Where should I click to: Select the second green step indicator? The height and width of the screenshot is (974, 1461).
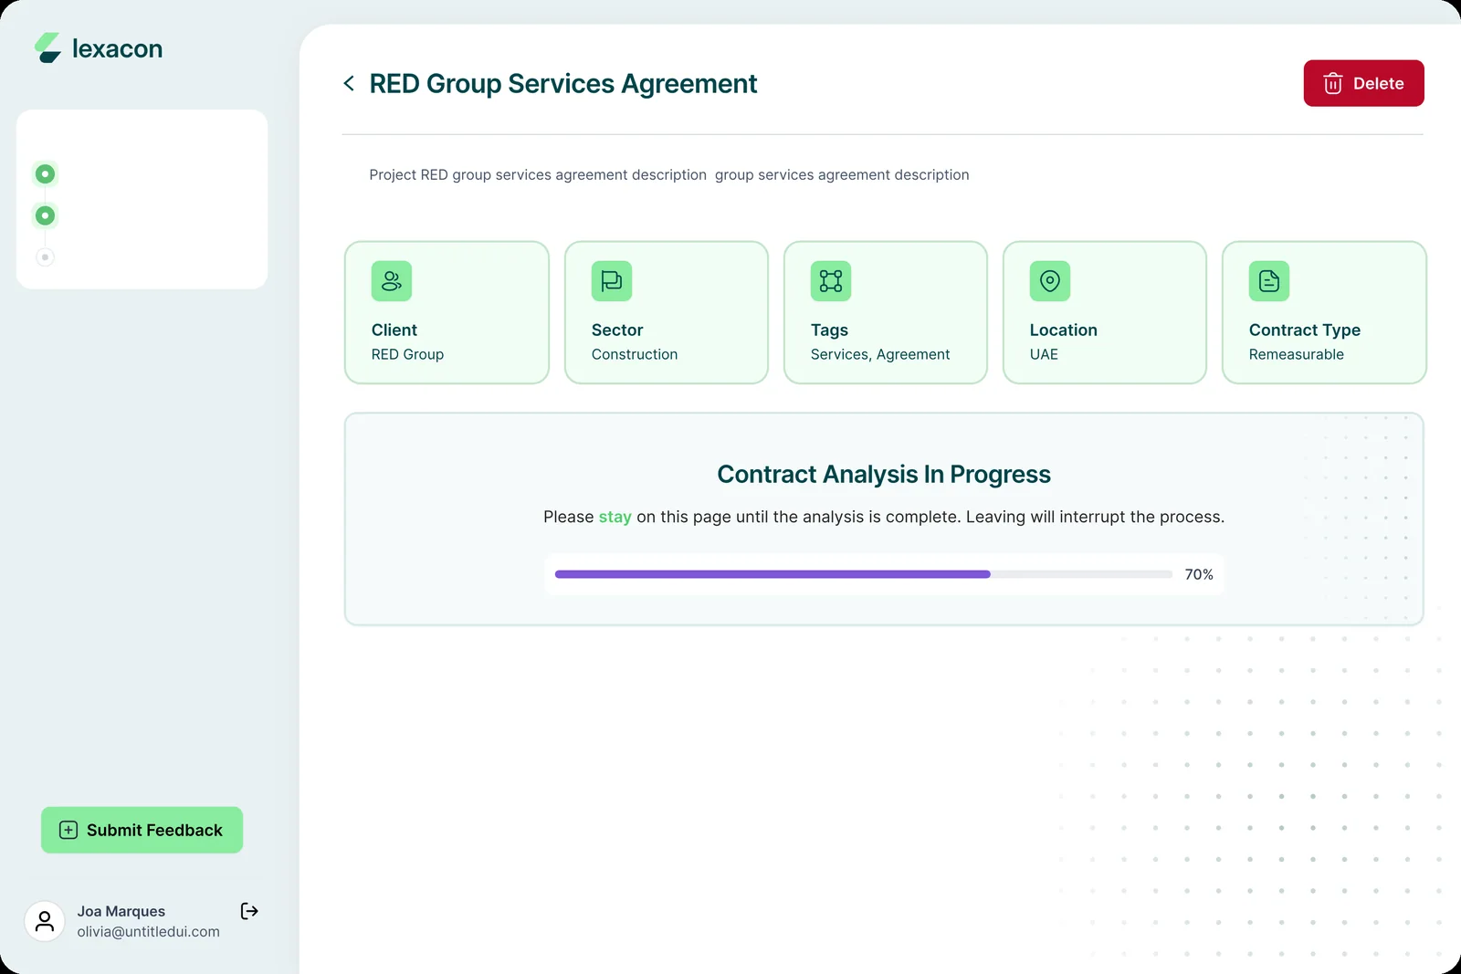tap(45, 215)
